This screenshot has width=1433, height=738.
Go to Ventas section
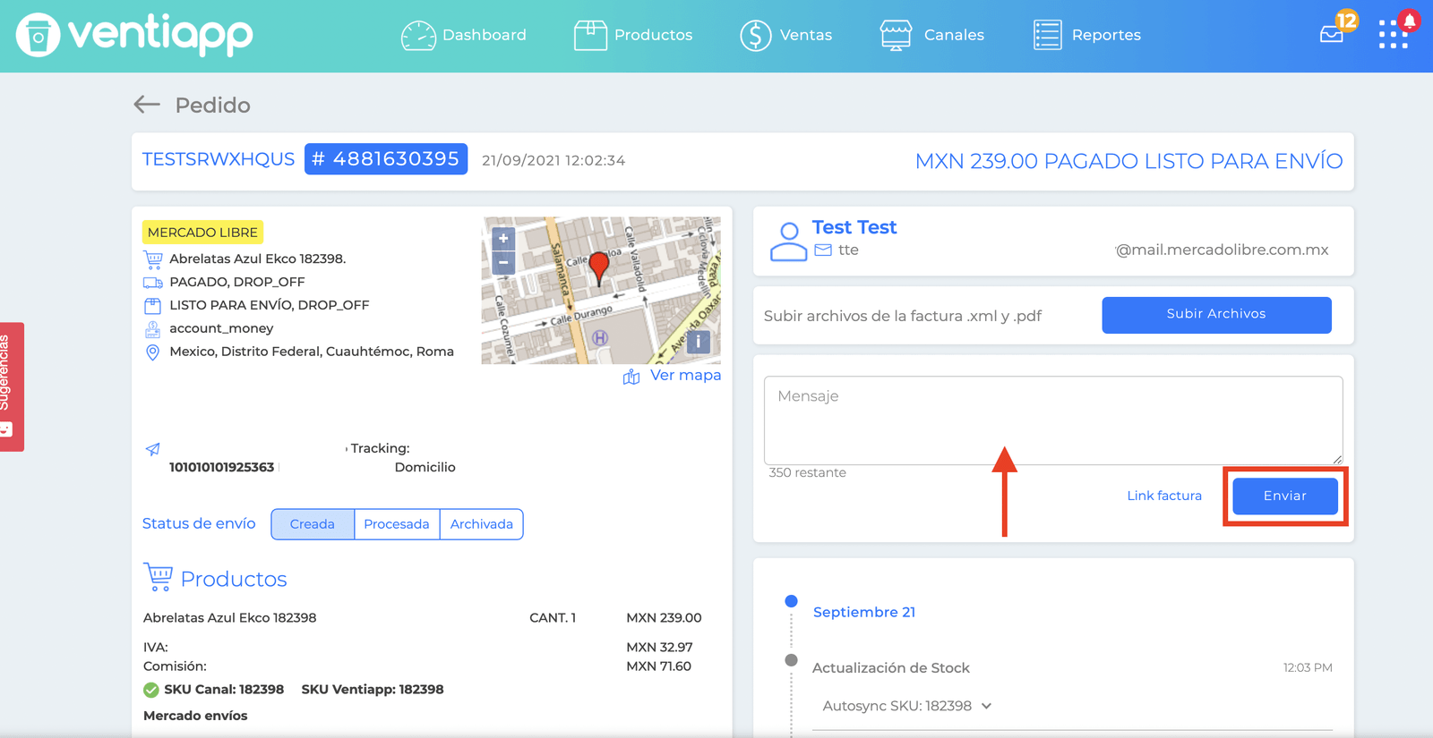pos(785,35)
